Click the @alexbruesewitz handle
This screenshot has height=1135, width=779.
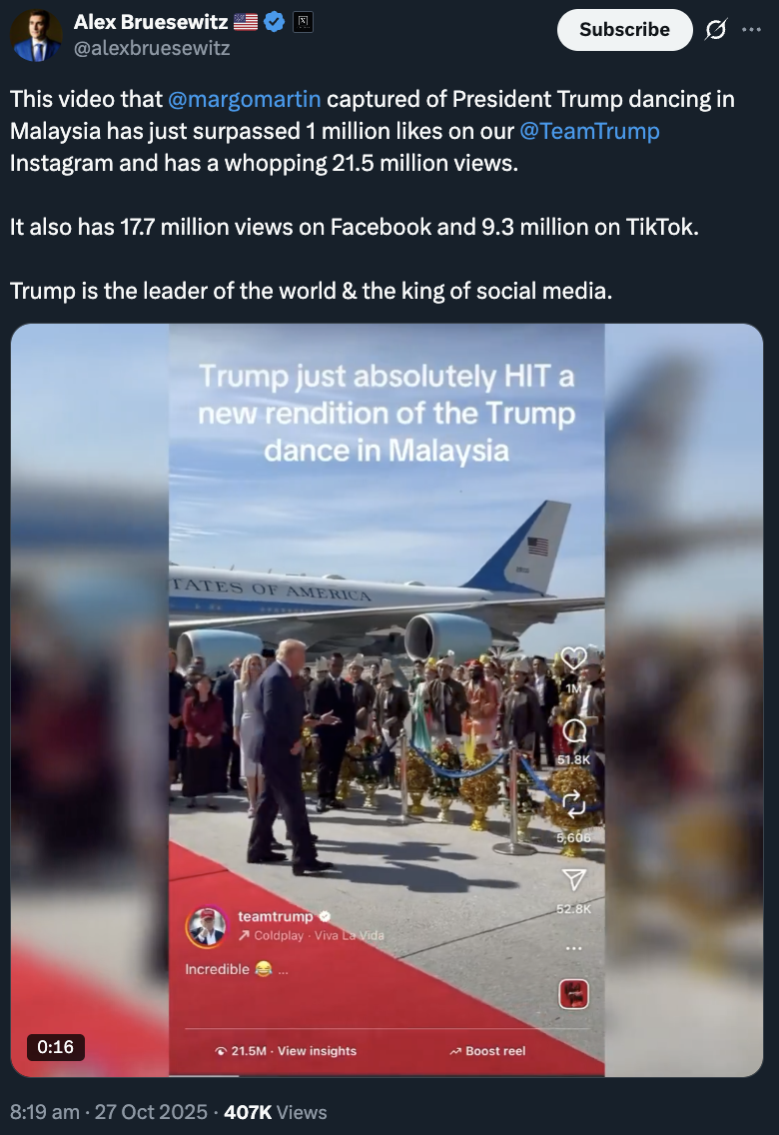152,49
